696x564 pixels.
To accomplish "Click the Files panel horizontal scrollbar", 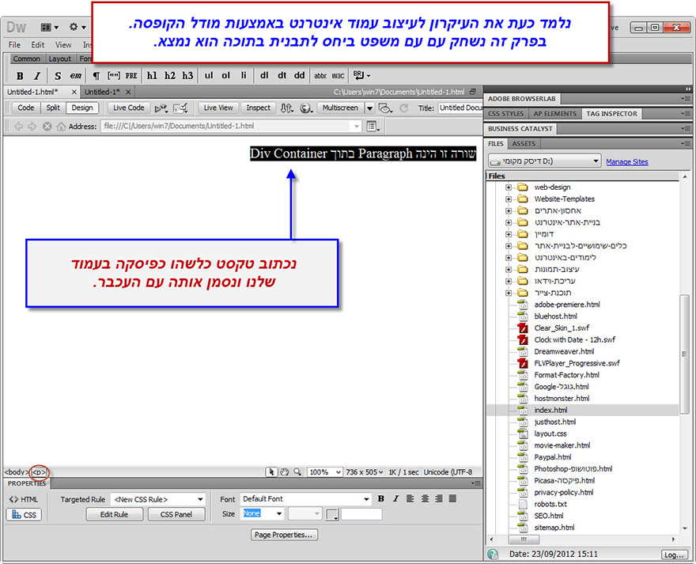I will pos(524,539).
